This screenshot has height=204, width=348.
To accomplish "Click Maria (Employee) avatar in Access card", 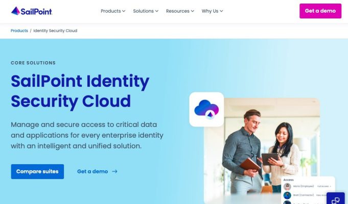I will click(287, 187).
